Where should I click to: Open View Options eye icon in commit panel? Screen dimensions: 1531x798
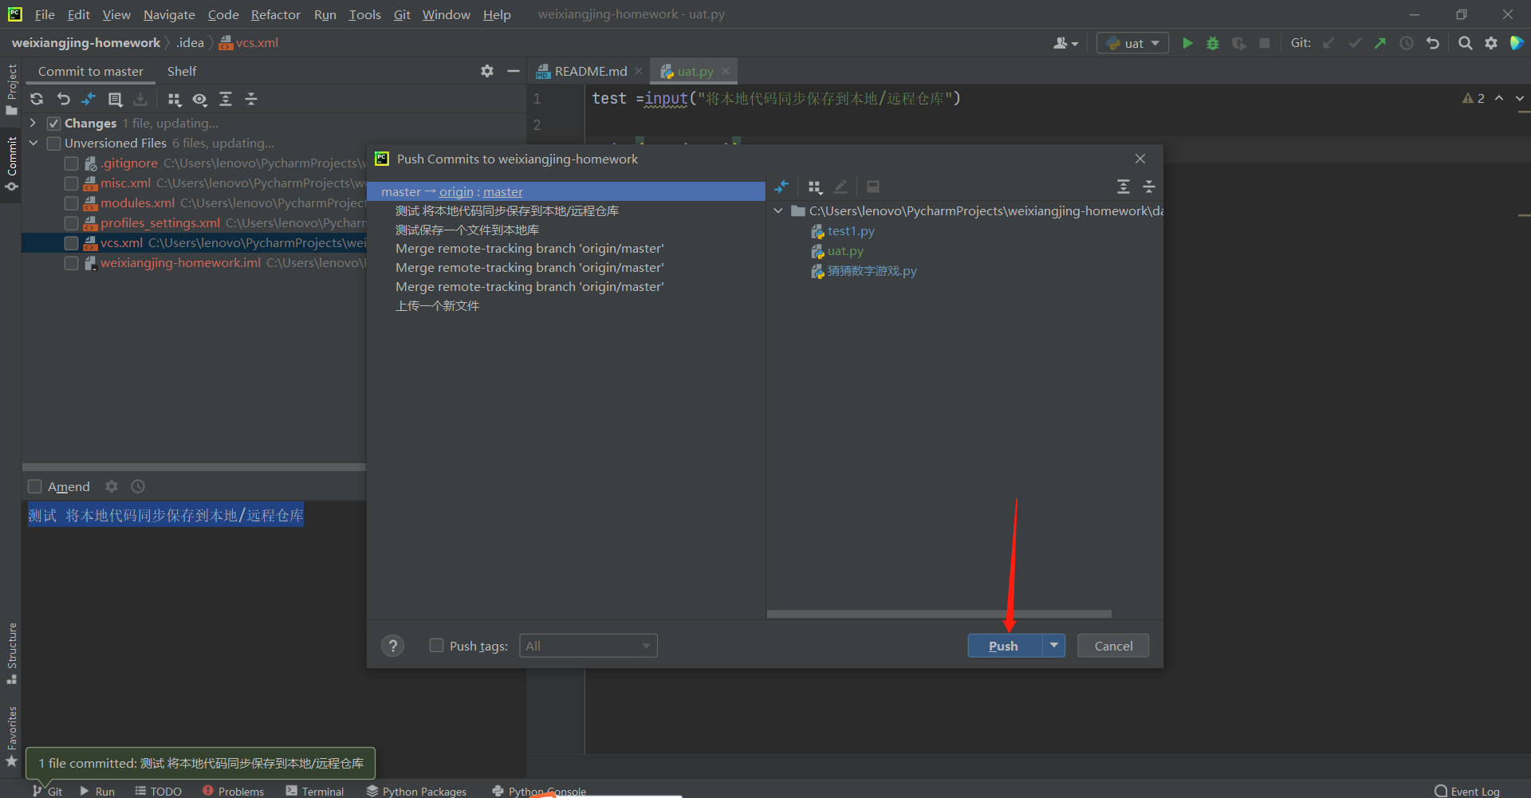(199, 99)
